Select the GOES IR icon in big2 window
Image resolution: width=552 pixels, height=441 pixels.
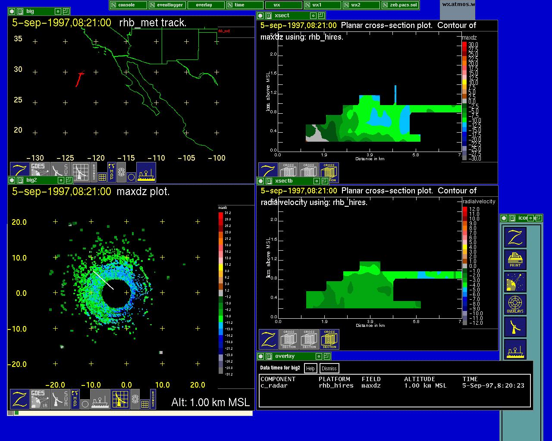[x=40, y=399]
